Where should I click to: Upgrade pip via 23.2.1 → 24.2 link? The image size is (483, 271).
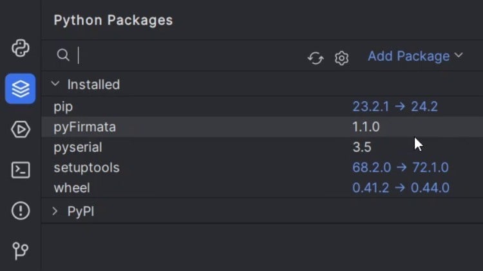coord(395,106)
